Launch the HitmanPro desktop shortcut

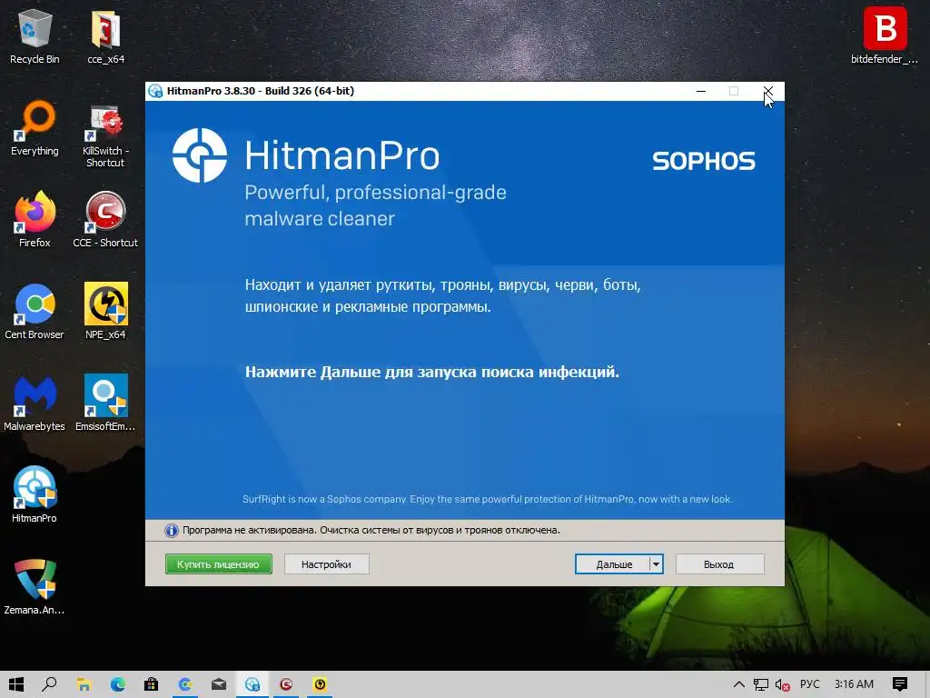click(x=35, y=495)
